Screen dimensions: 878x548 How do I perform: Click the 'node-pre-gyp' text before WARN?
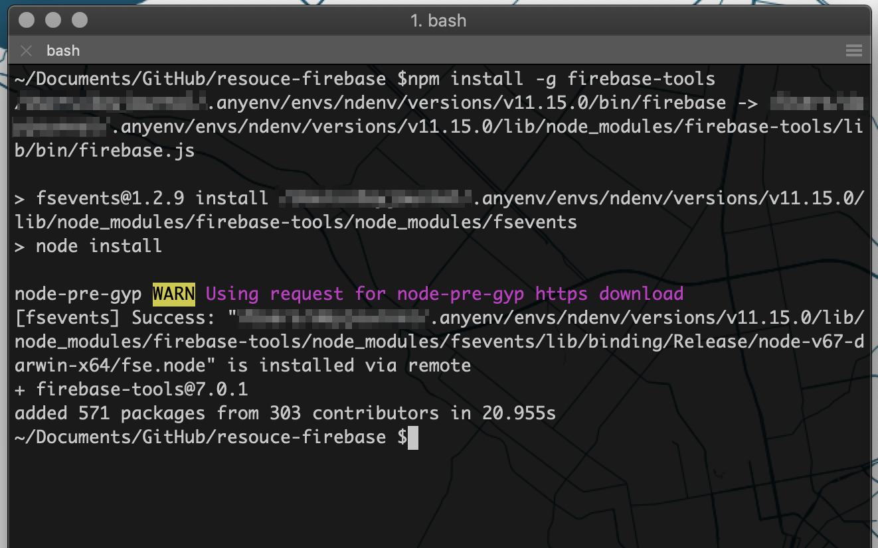pos(78,294)
